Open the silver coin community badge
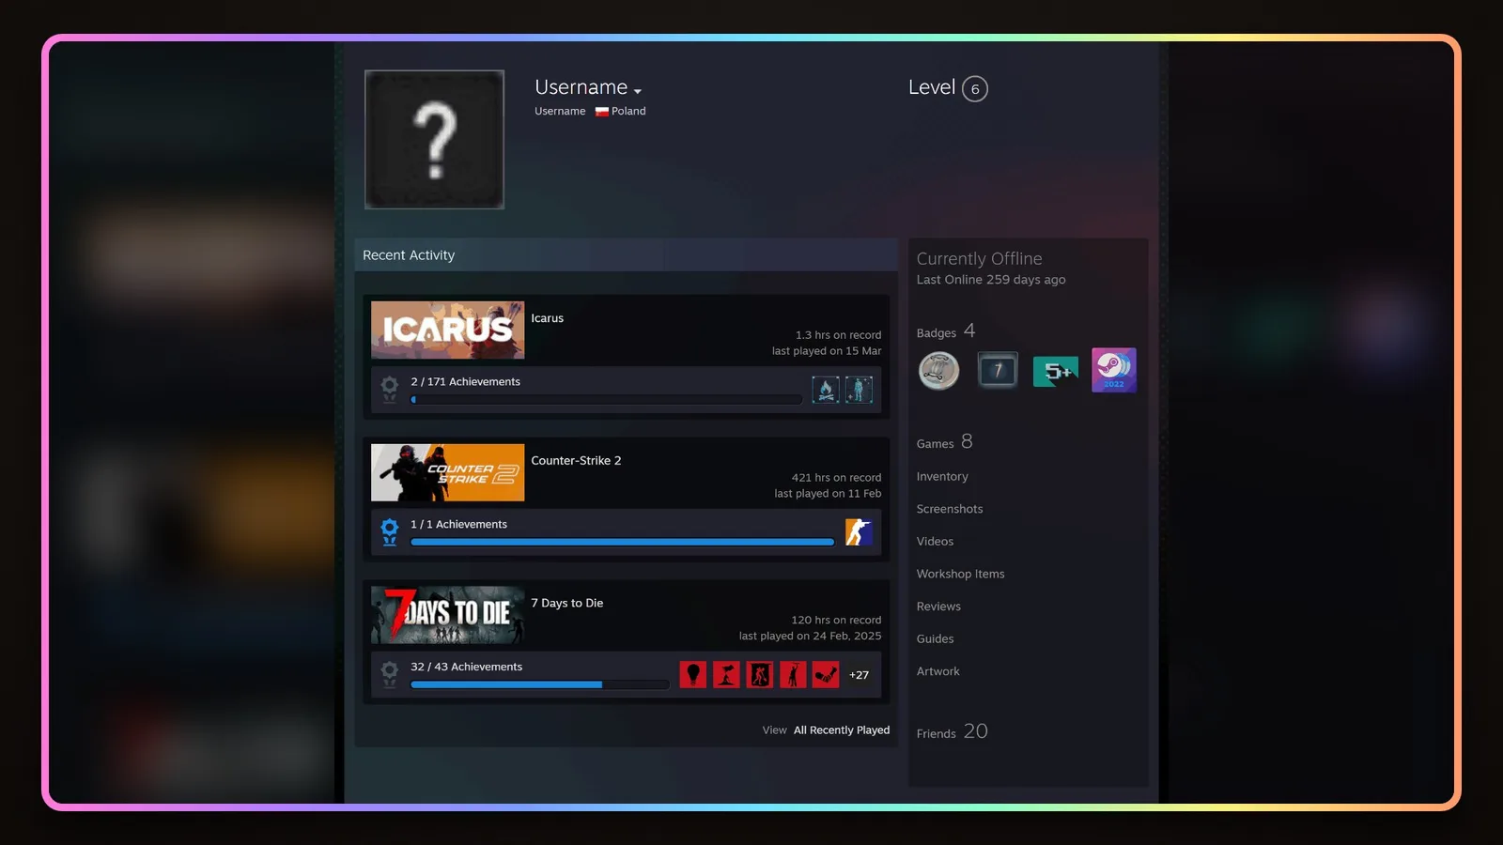 (938, 371)
